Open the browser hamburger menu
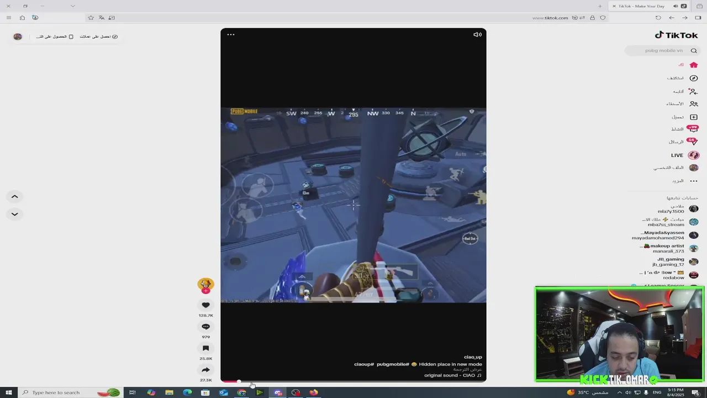This screenshot has height=398, width=707. point(9,18)
